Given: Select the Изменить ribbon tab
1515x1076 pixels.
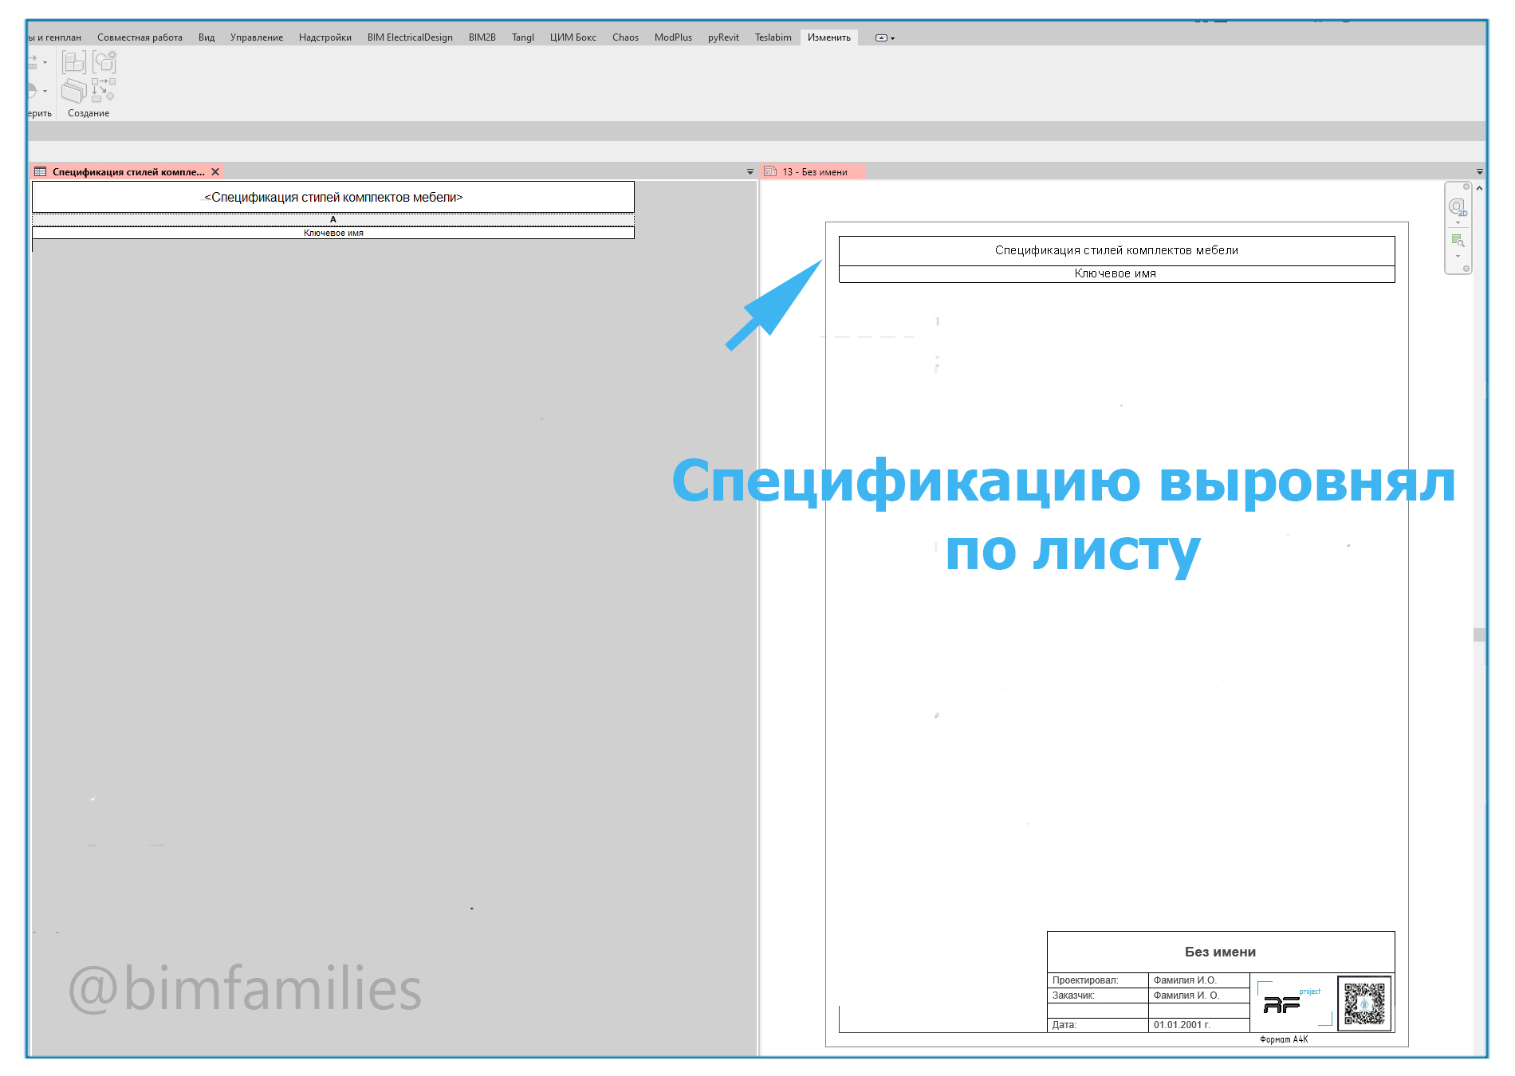Looking at the screenshot, I should pos(829,37).
